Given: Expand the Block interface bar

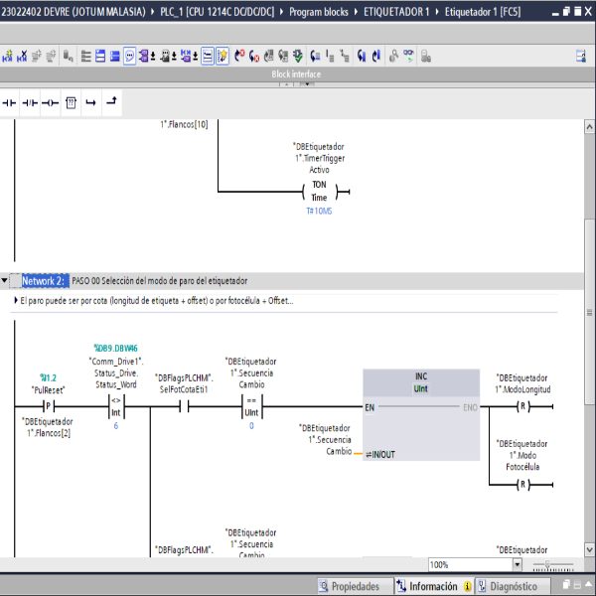Looking at the screenshot, I should [296, 74].
